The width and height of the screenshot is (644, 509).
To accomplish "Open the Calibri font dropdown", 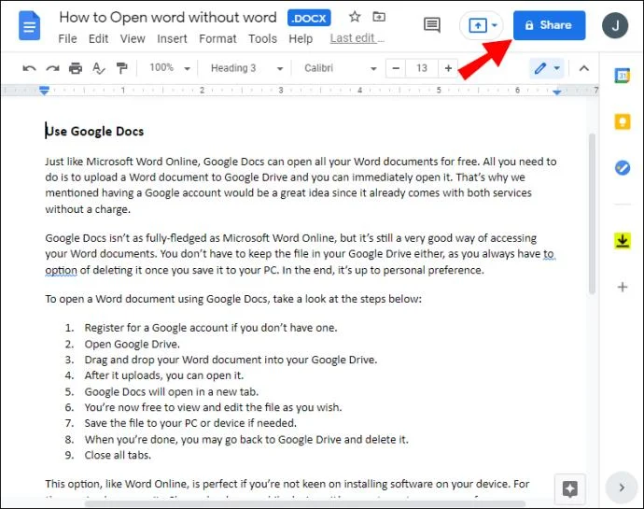I will pyautogui.click(x=340, y=68).
